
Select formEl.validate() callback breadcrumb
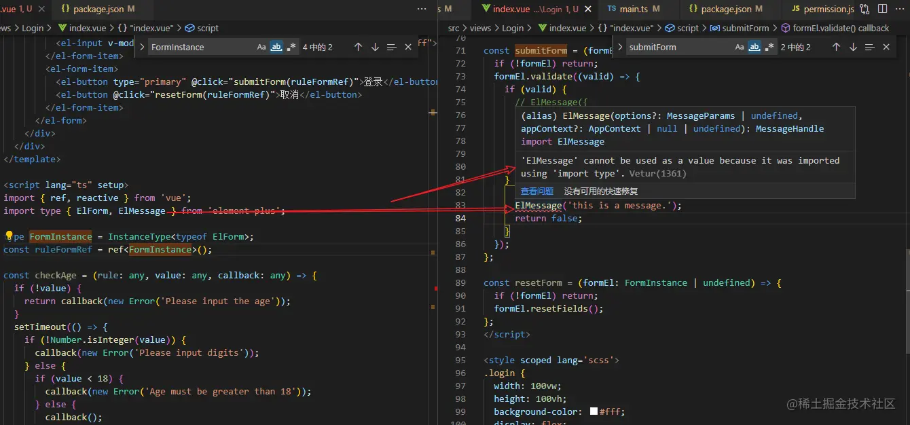(835, 29)
